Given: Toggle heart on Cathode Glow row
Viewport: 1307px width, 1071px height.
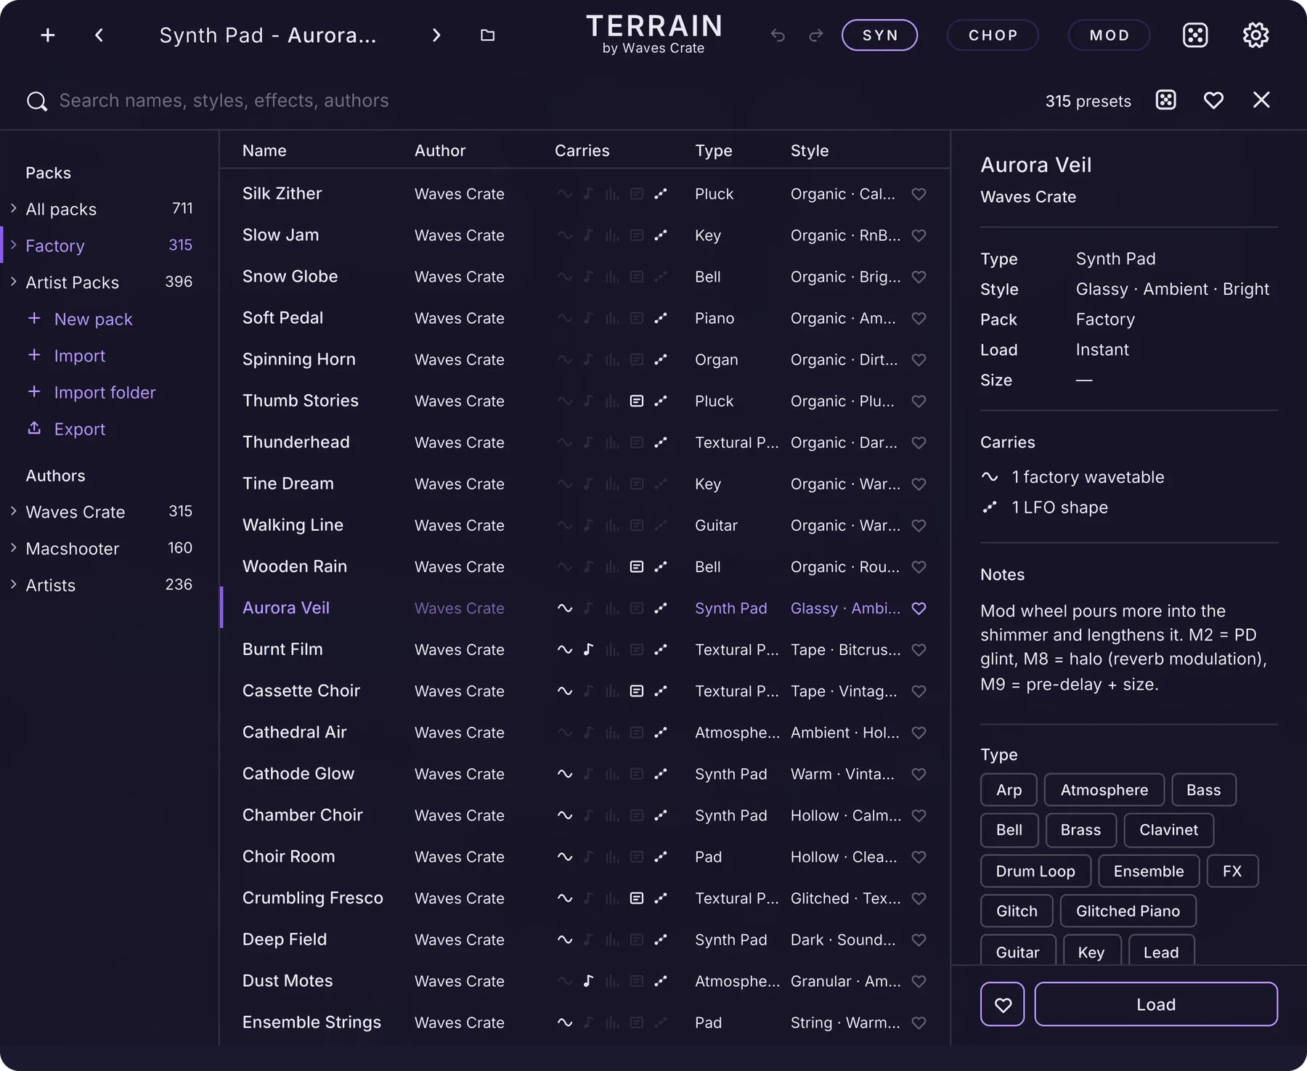Looking at the screenshot, I should coord(919,774).
